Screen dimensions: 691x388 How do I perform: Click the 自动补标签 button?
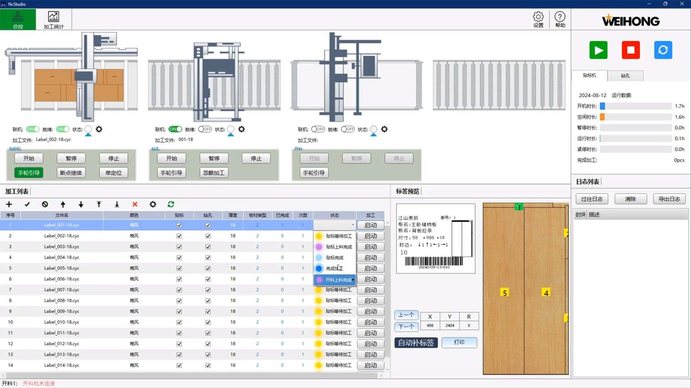pyautogui.click(x=416, y=343)
